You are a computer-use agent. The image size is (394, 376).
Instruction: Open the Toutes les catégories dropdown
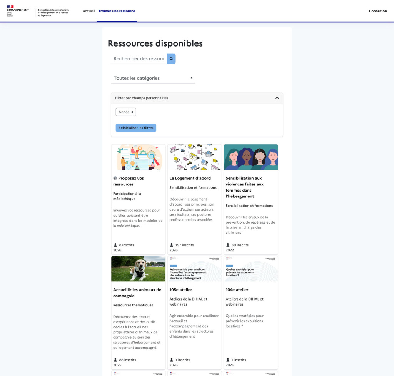(153, 78)
